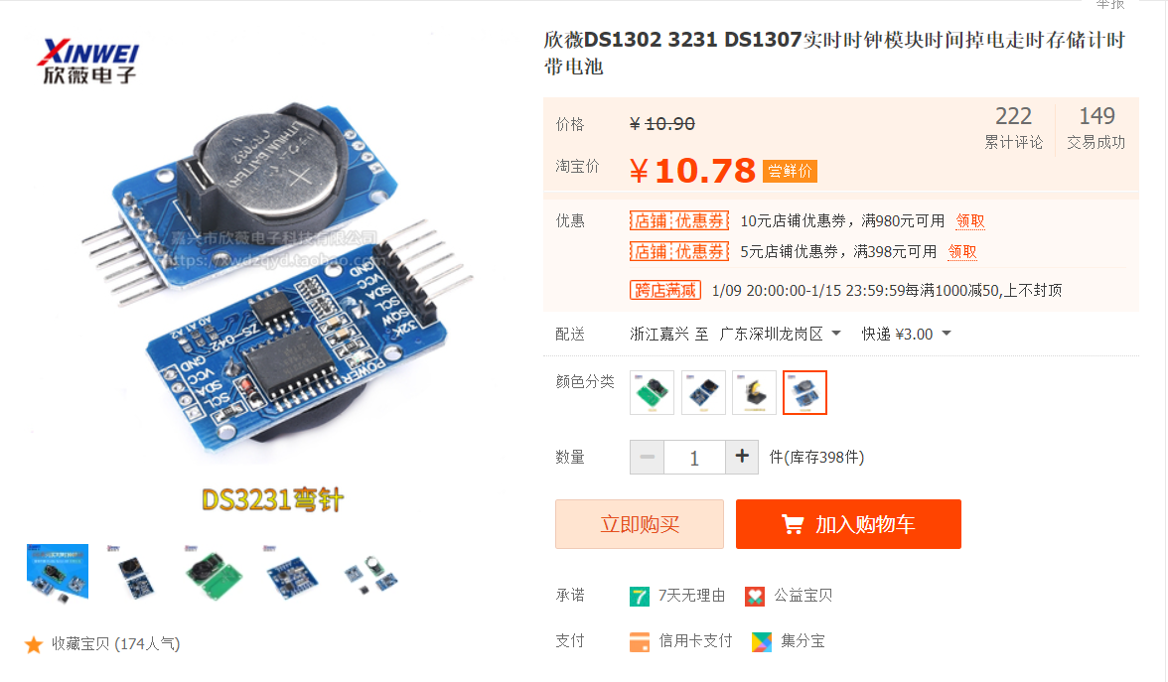Select the third black module color option
The image size is (1168, 682).
click(x=754, y=392)
